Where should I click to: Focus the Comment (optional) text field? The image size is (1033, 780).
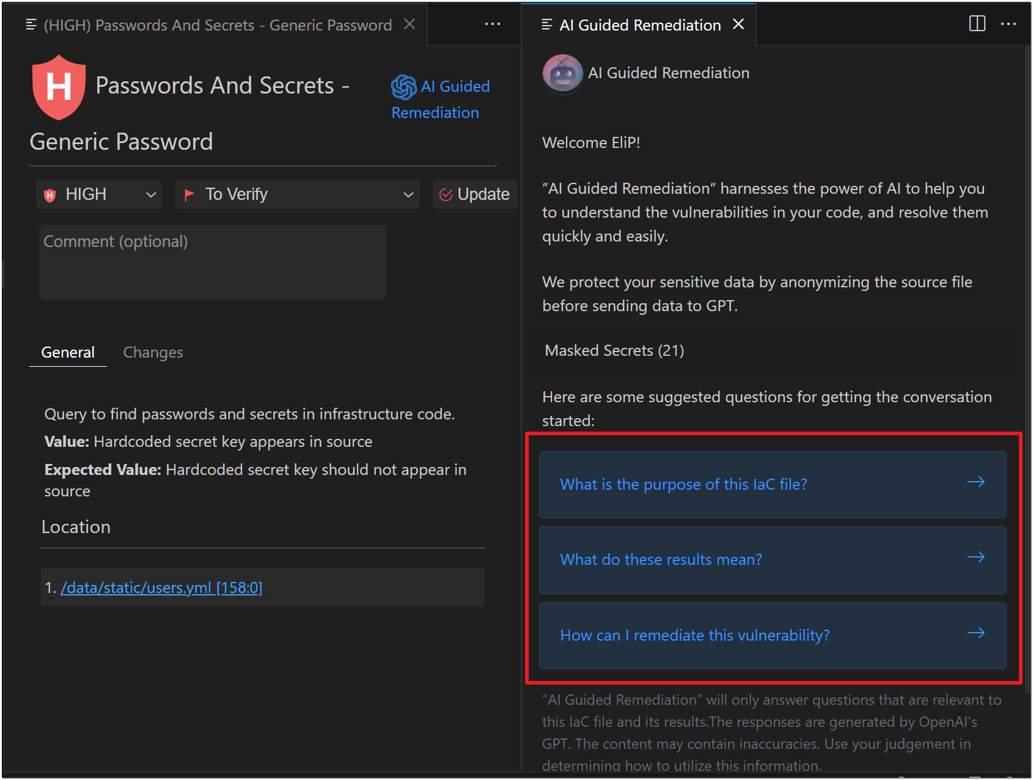point(213,262)
